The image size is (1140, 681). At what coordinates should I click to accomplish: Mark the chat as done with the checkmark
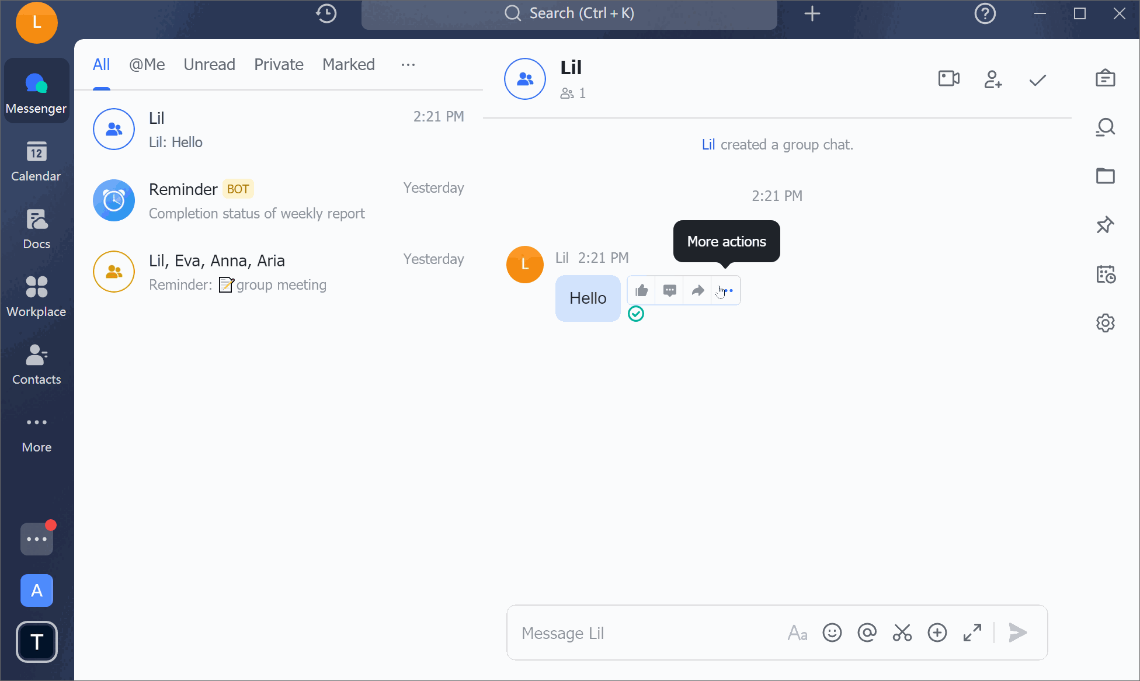[1037, 79]
